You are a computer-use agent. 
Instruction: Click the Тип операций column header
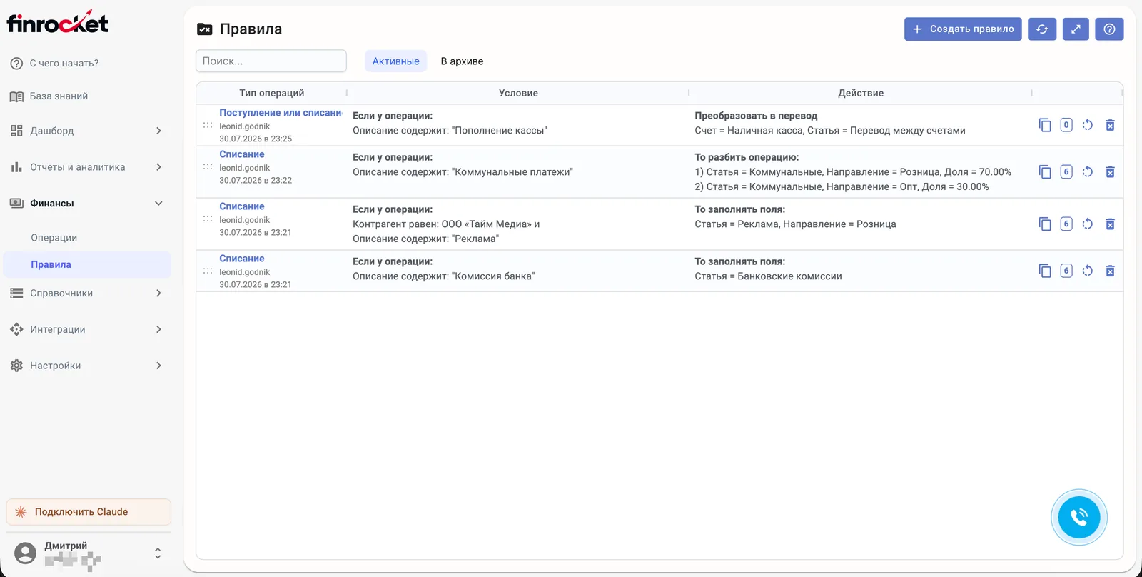pyautogui.click(x=272, y=93)
